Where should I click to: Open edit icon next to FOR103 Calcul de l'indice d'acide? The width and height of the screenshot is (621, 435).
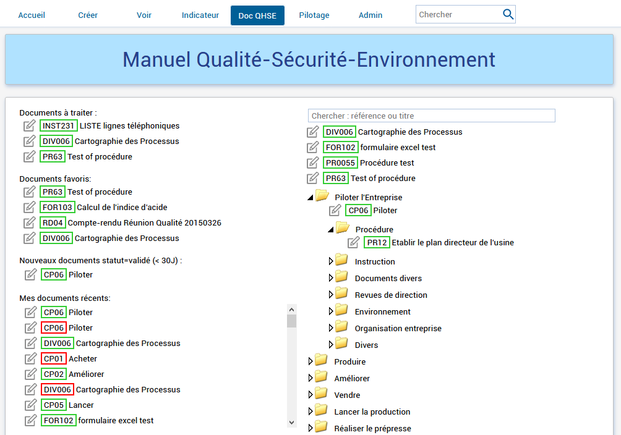[29, 207]
